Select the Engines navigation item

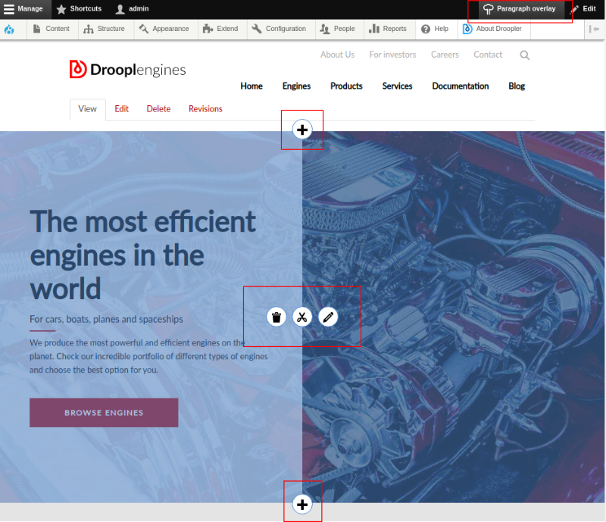(x=296, y=86)
